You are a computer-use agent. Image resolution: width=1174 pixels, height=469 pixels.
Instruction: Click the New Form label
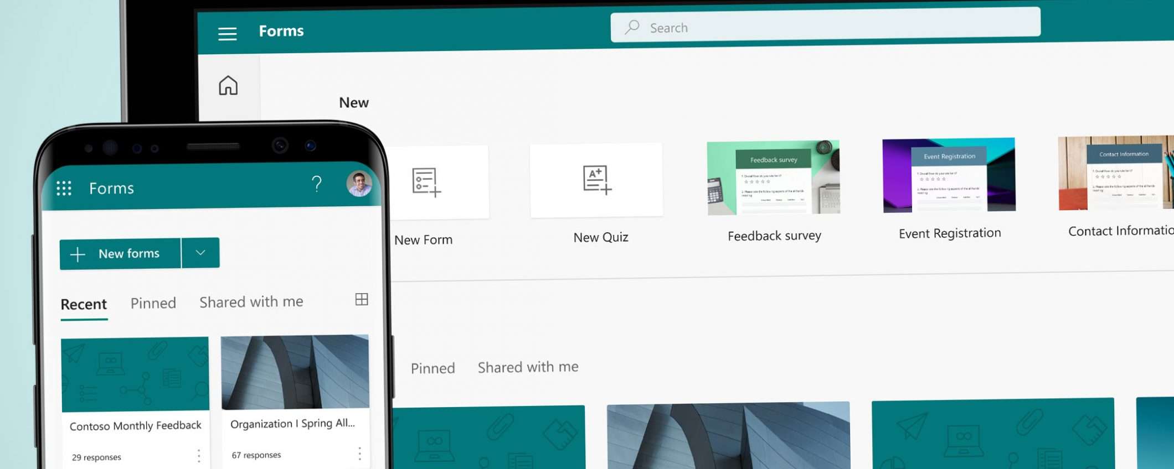coord(424,240)
